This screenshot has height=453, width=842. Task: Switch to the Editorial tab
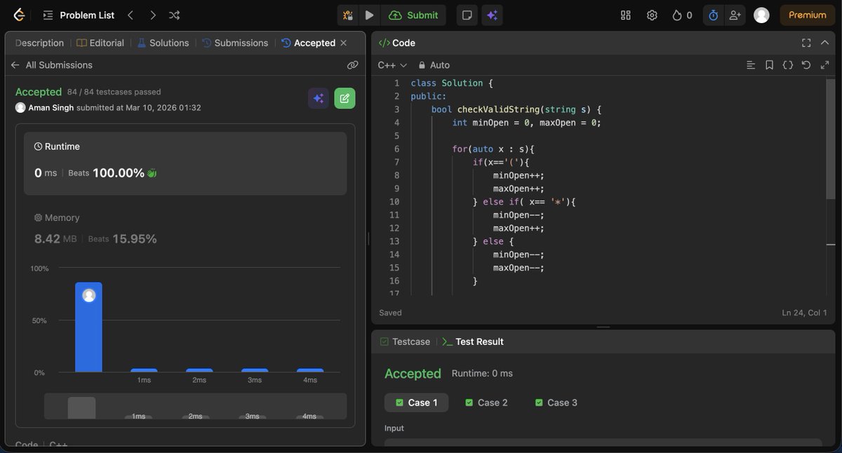[100, 43]
